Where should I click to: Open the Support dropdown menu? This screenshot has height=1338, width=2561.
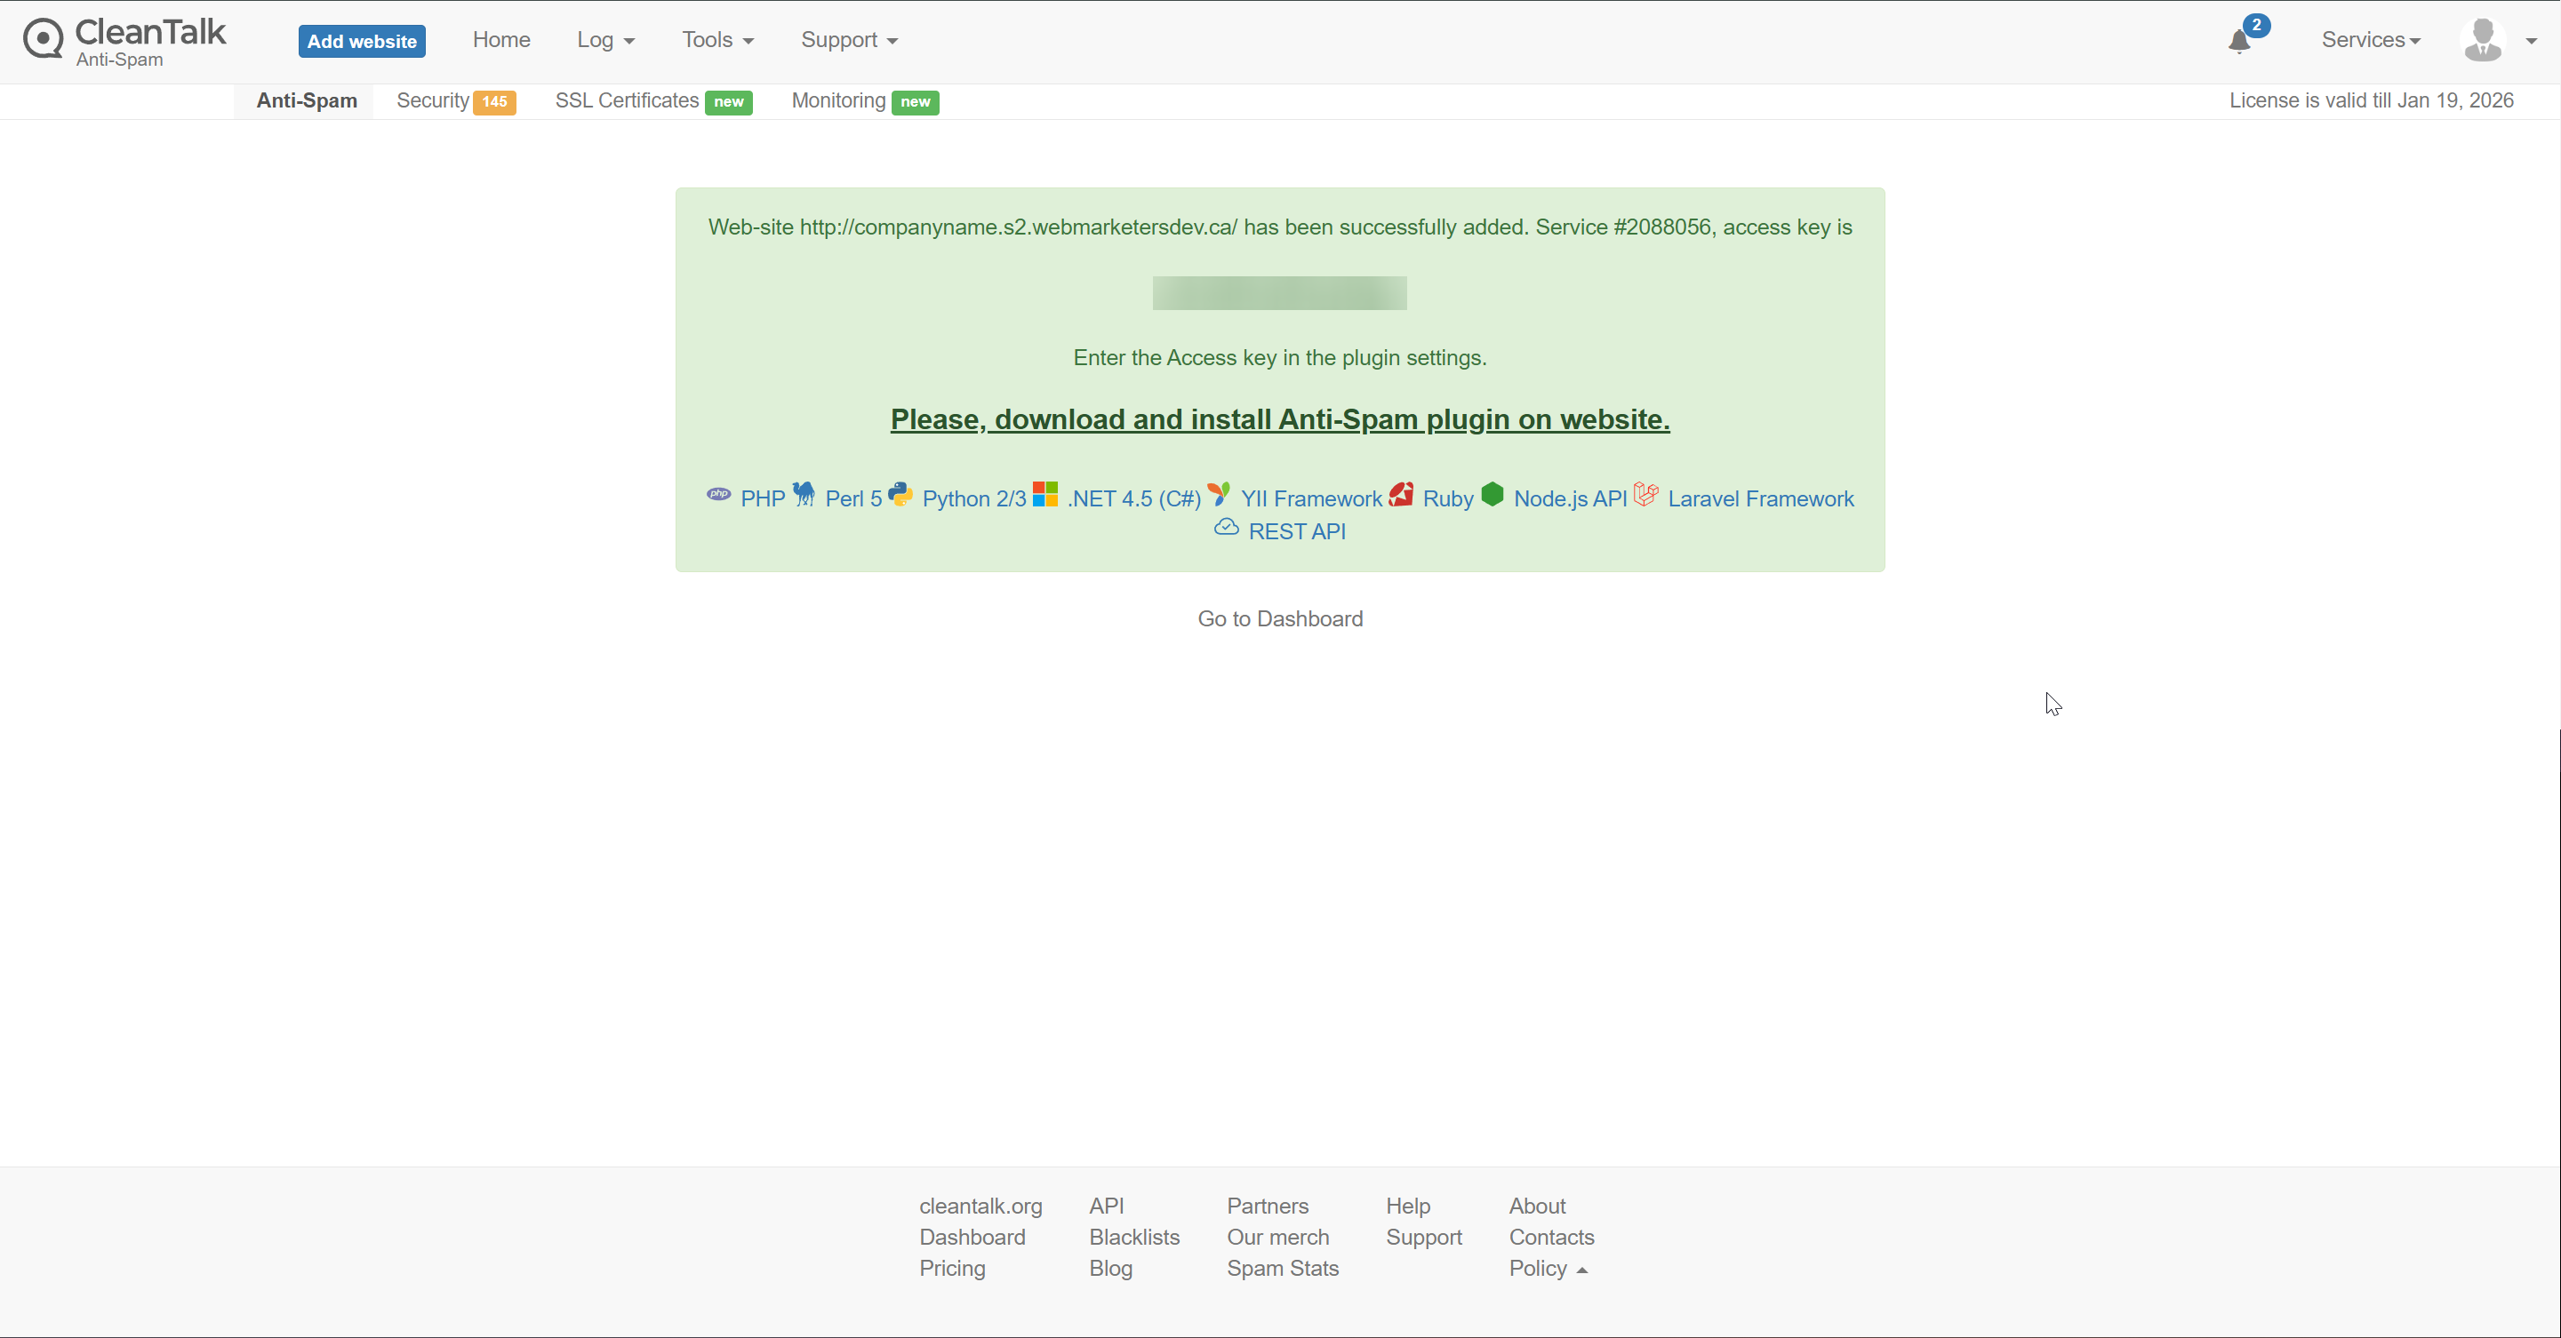tap(849, 41)
